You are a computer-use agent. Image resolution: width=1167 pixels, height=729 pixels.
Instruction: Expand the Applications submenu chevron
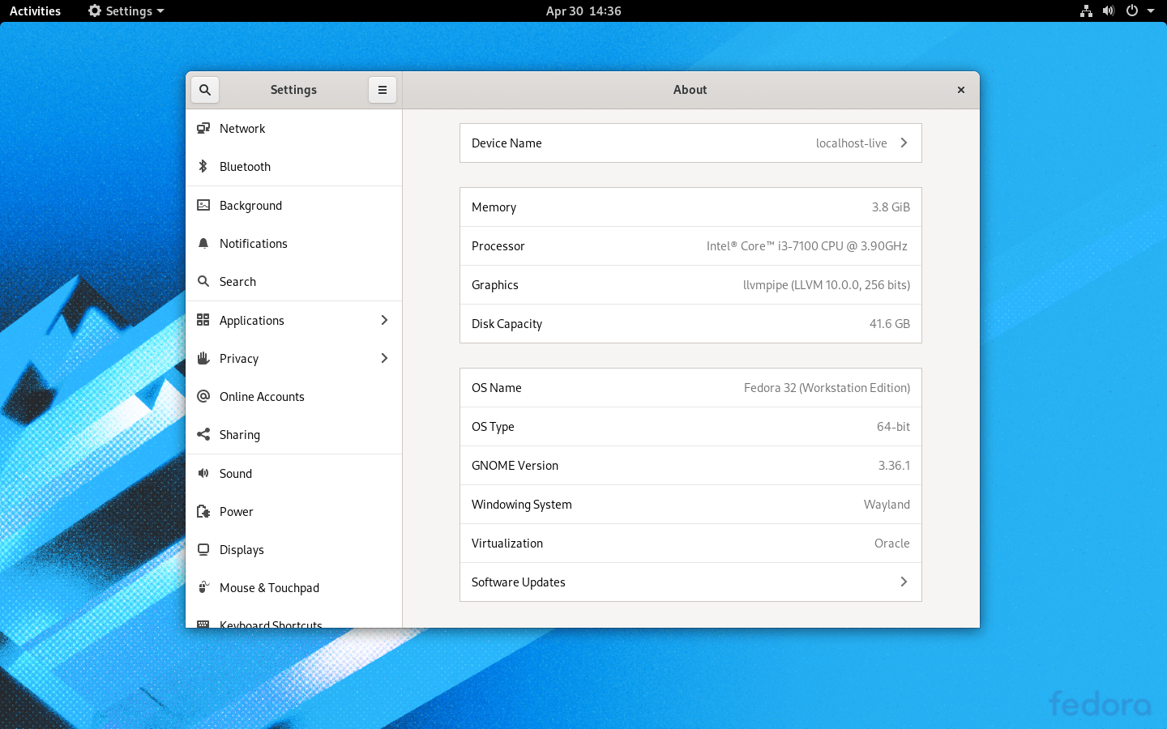point(384,320)
